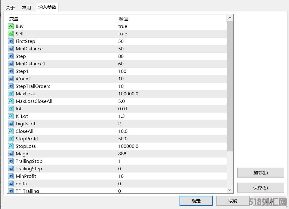Click the integer icon next to iCount
Image resolution: width=289 pixels, height=209 pixels.
11,79
